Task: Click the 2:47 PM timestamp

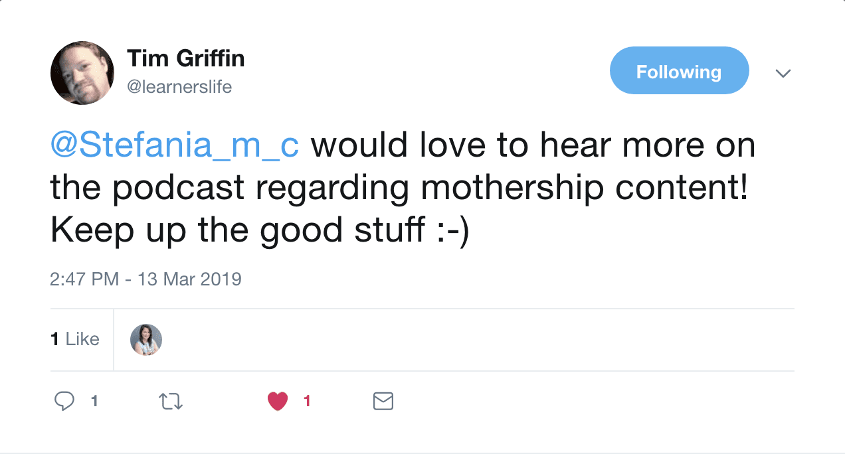Action: pyautogui.click(x=84, y=279)
